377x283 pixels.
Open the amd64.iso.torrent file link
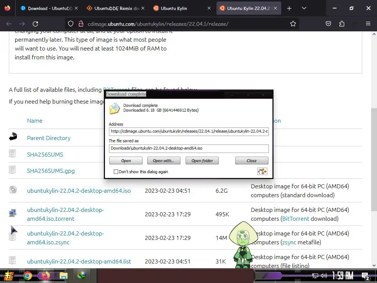click(x=66, y=214)
